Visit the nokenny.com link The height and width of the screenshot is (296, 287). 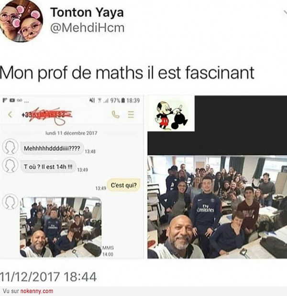pos(36,291)
